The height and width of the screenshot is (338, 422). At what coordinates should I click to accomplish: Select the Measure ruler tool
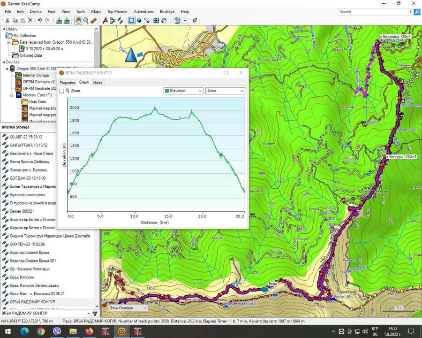(93, 21)
